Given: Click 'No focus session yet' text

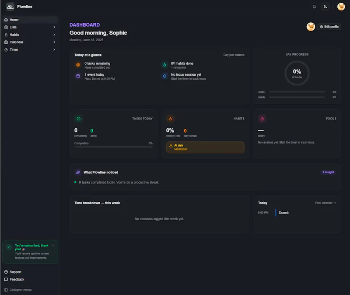Looking at the screenshot, I should pyautogui.click(x=186, y=74).
